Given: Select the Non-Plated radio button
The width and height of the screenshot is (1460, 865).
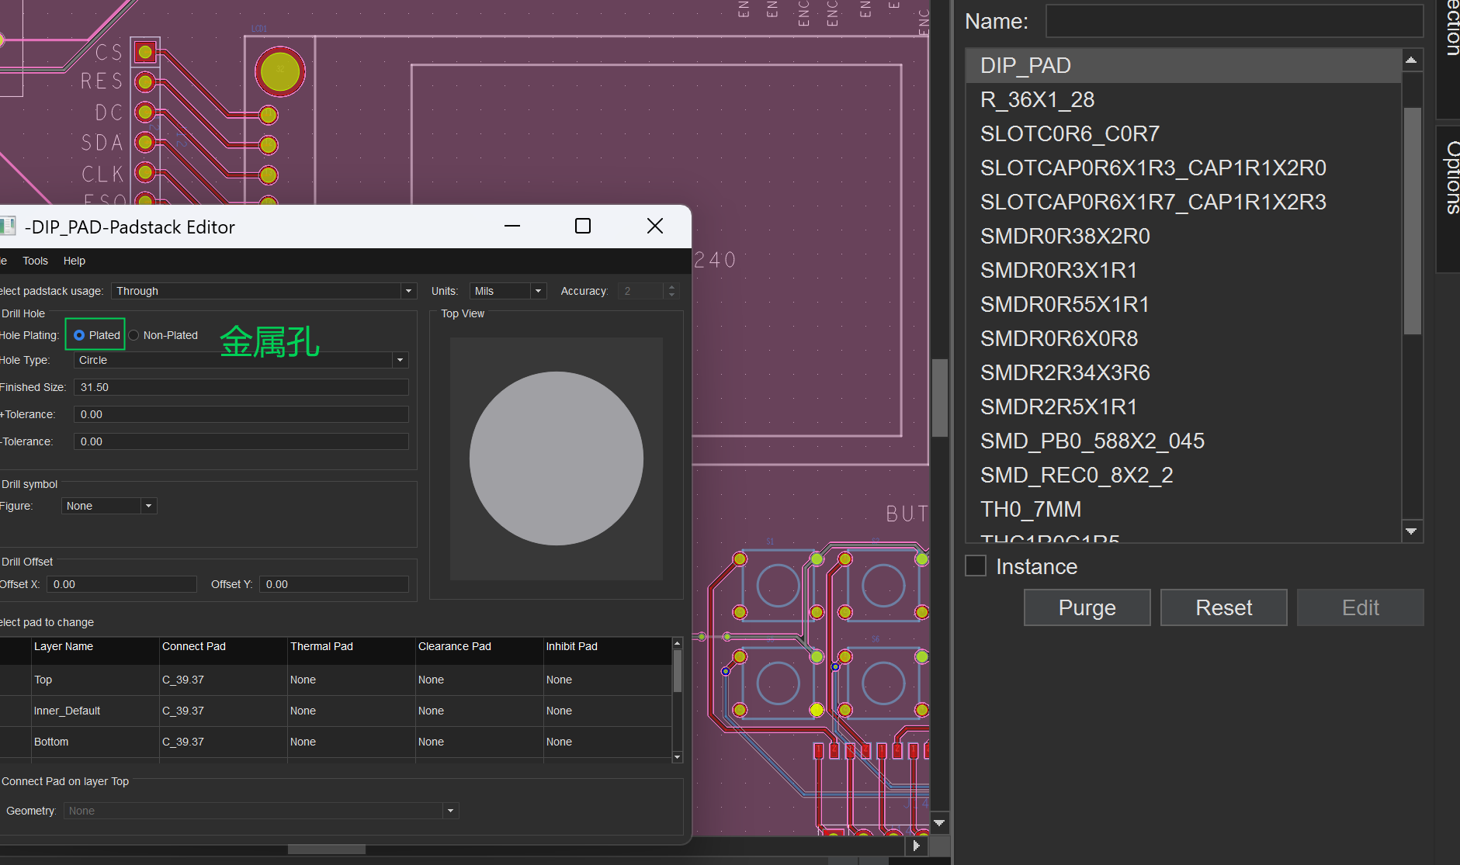Looking at the screenshot, I should [134, 335].
